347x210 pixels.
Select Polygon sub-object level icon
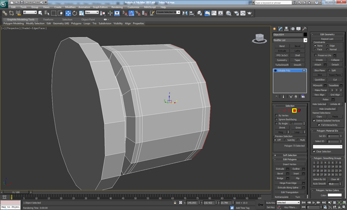tap(294, 110)
